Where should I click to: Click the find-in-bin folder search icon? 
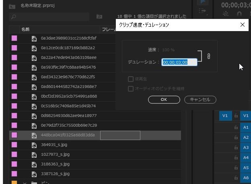coord(99,17)
